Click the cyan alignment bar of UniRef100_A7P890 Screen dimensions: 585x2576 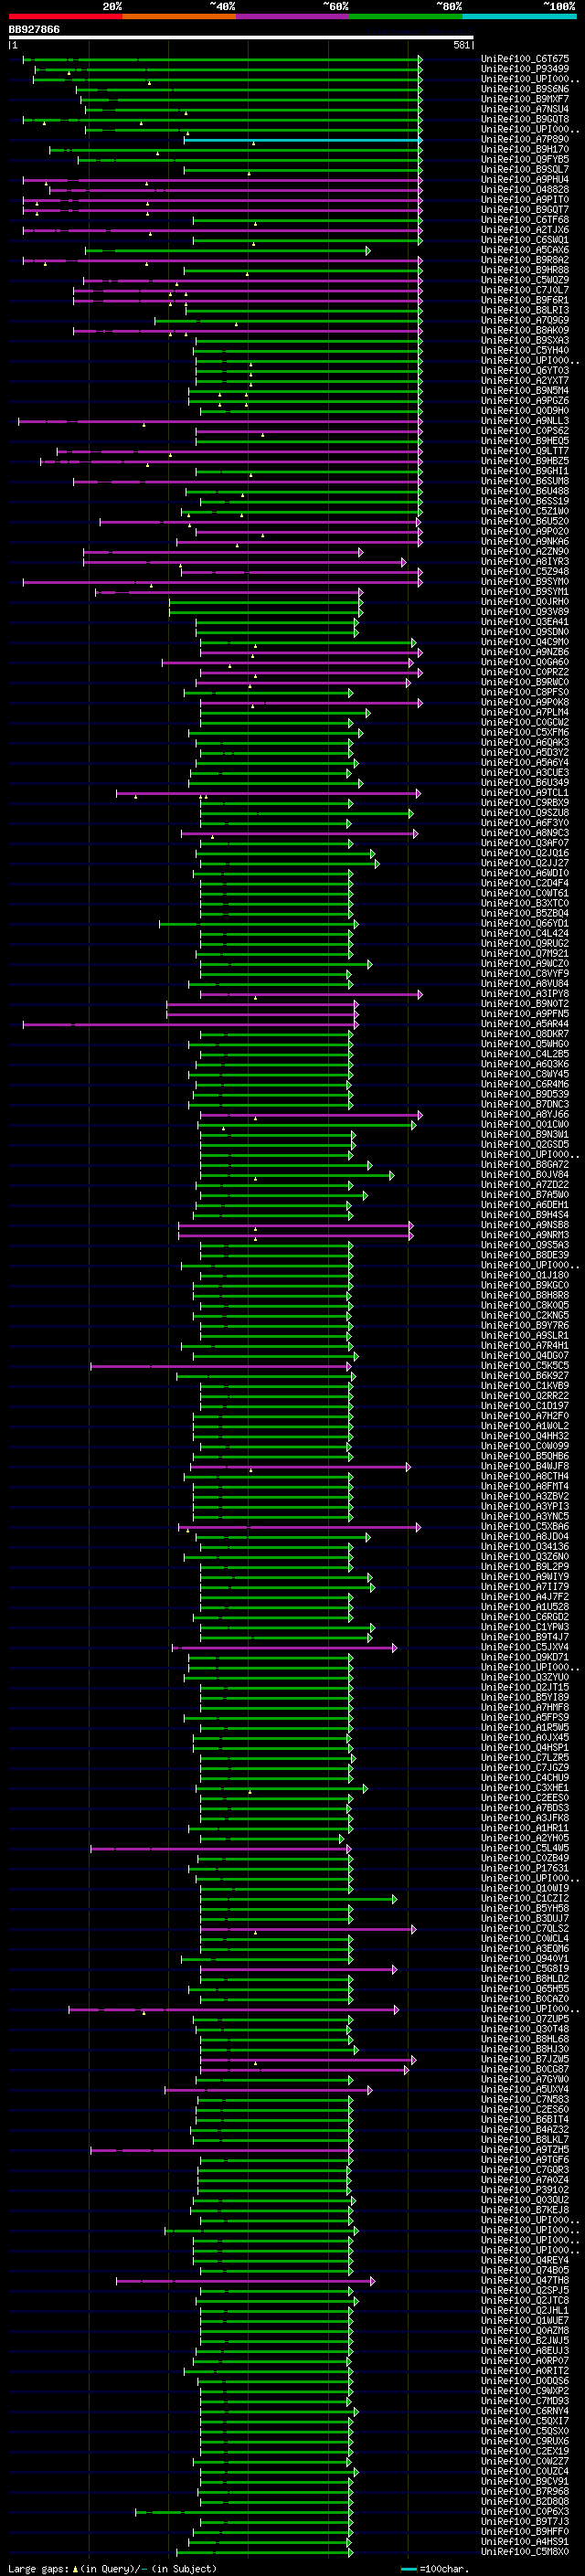click(x=302, y=140)
